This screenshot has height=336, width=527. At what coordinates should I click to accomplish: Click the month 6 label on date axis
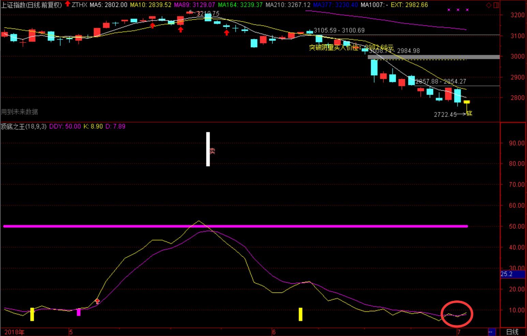pos(274,332)
